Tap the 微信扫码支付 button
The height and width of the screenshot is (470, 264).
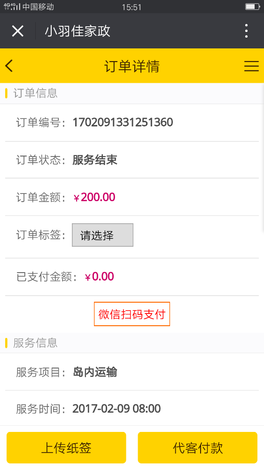click(132, 314)
